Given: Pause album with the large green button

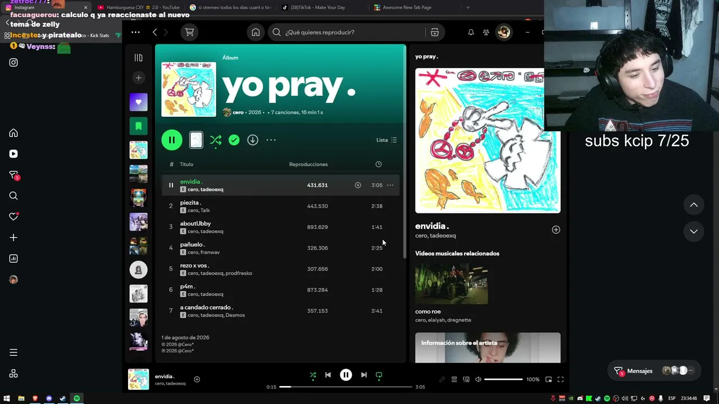Looking at the screenshot, I should click(x=172, y=140).
